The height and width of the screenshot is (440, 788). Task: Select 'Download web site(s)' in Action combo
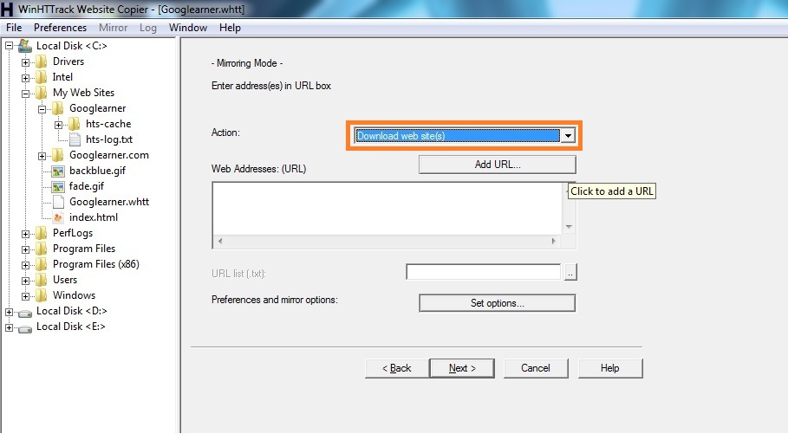[458, 136]
